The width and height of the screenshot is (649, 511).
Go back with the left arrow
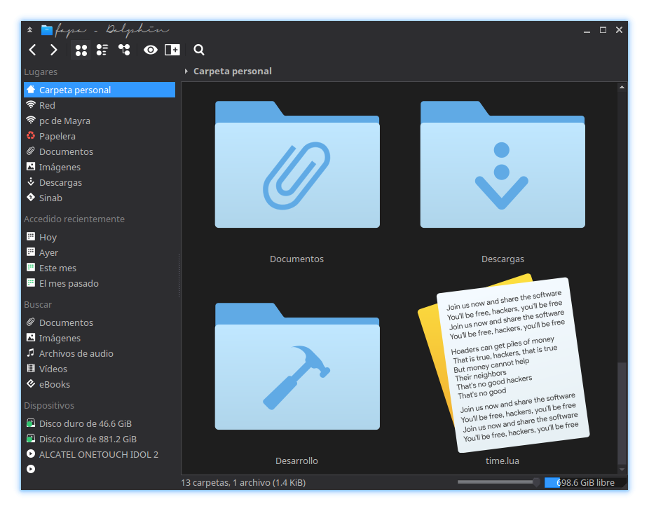pos(33,50)
